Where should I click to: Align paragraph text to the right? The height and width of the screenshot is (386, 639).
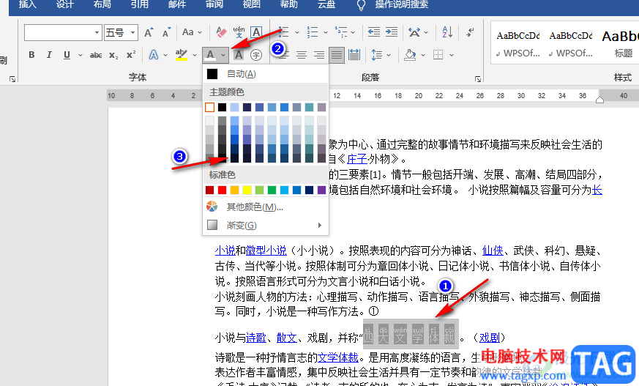click(x=319, y=55)
